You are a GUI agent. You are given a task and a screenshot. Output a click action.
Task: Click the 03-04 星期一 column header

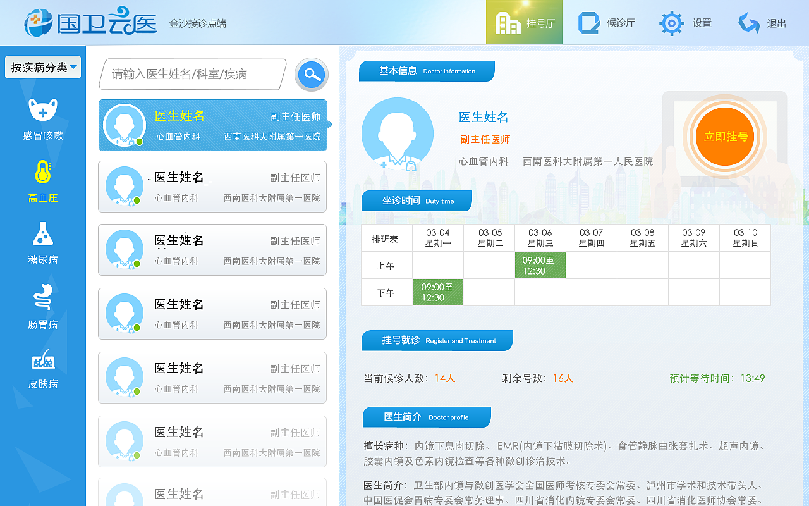click(x=437, y=238)
